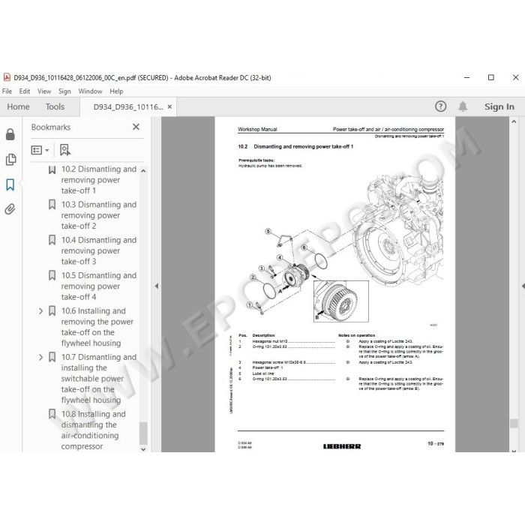Open the Sign menu
Viewport: 525px width, 525px height.
click(x=64, y=91)
